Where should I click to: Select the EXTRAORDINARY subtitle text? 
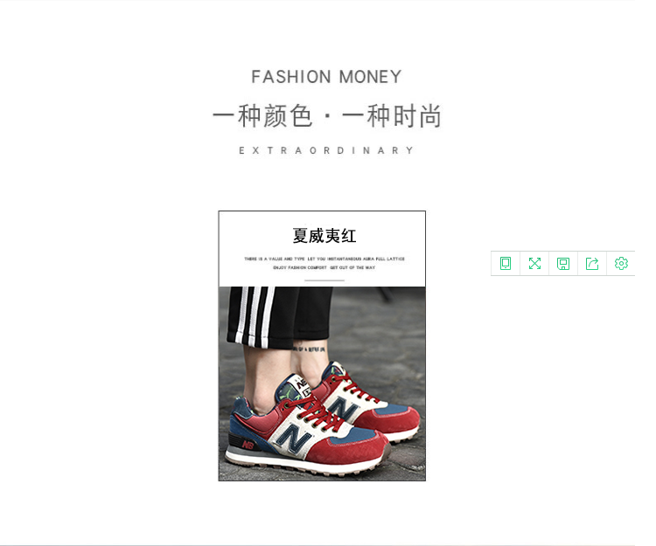[326, 150]
